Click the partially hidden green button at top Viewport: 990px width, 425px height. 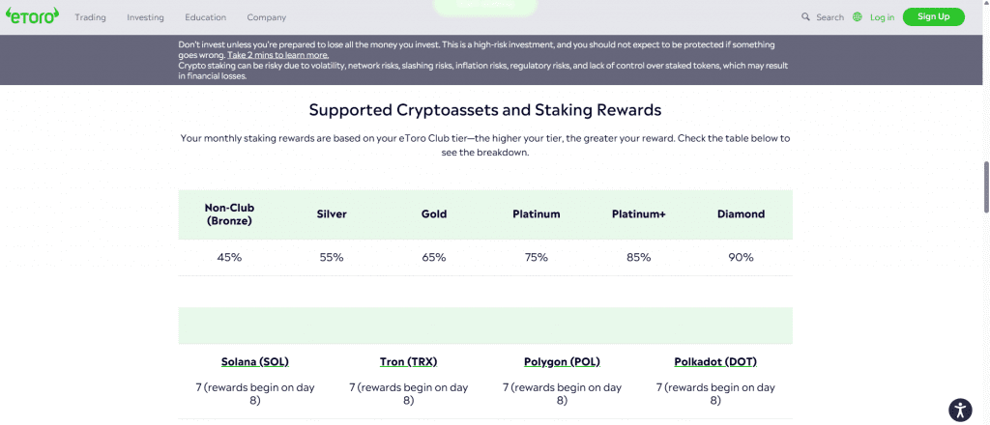[x=484, y=7]
